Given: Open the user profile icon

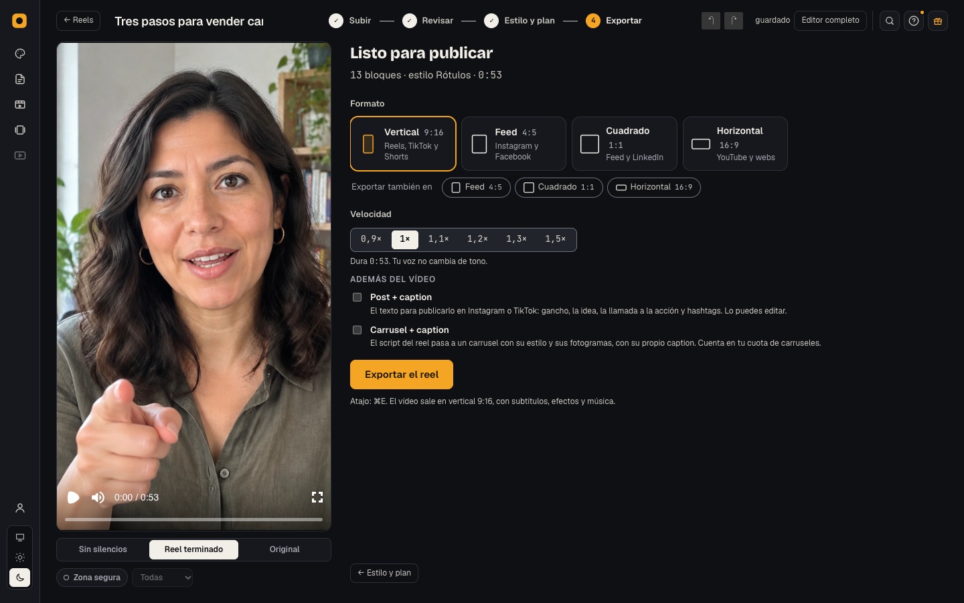Looking at the screenshot, I should [x=20, y=508].
